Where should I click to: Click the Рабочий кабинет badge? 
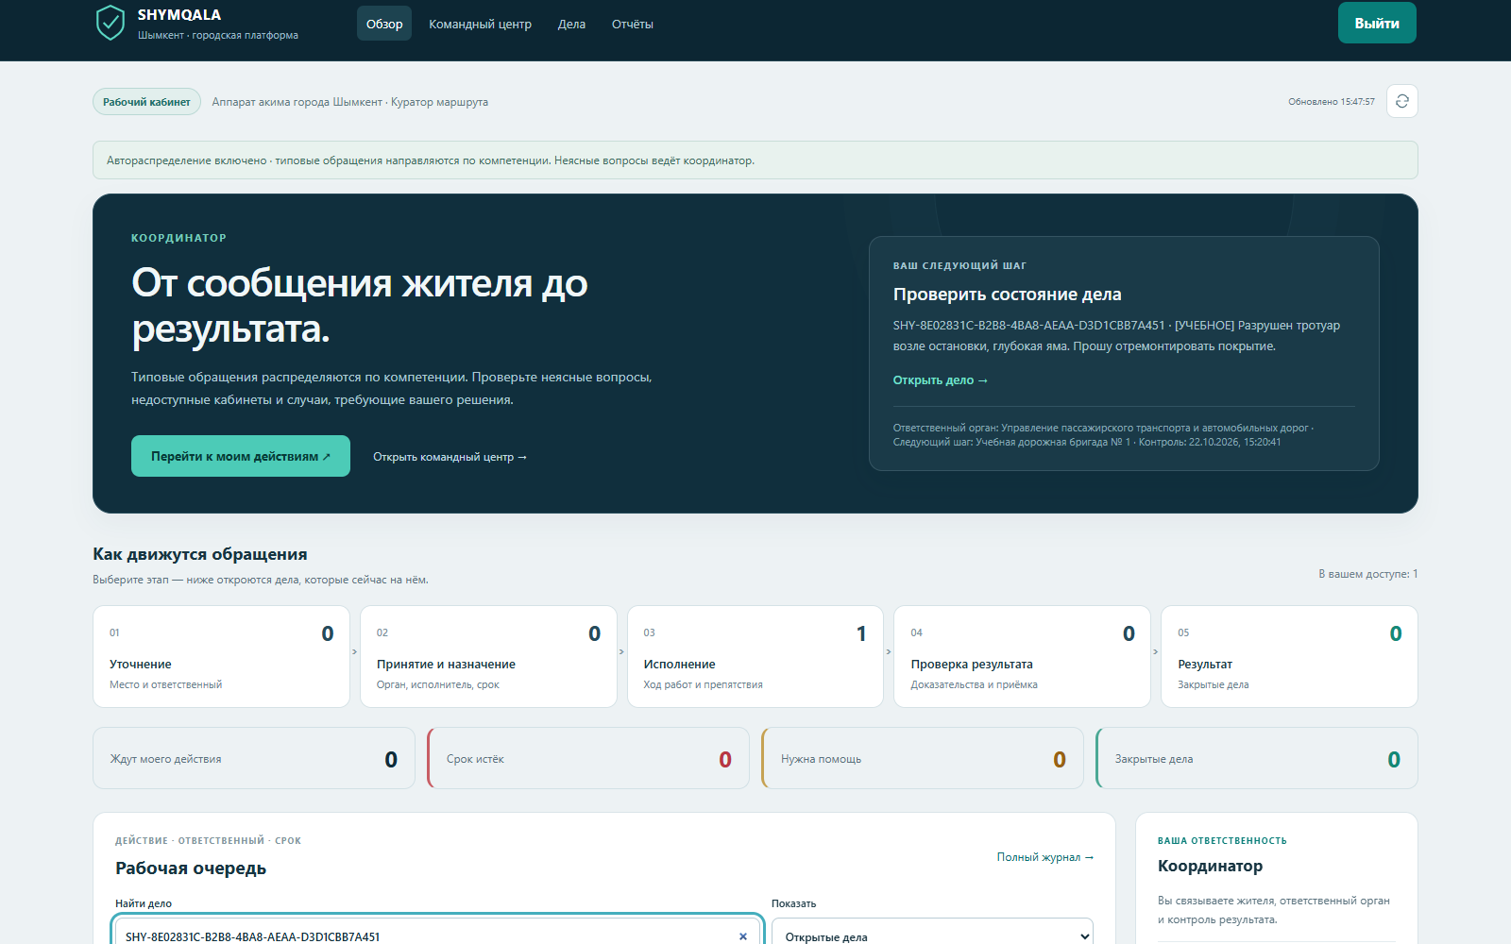point(146,102)
